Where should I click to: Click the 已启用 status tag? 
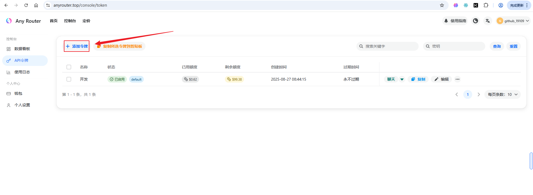117,79
